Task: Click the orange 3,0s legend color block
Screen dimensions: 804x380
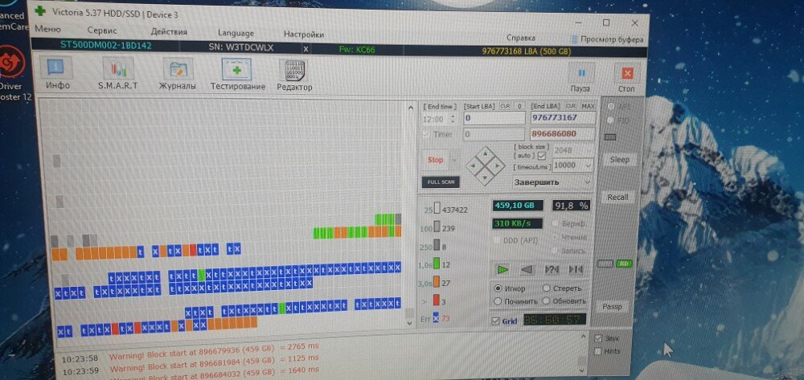Action: [437, 282]
